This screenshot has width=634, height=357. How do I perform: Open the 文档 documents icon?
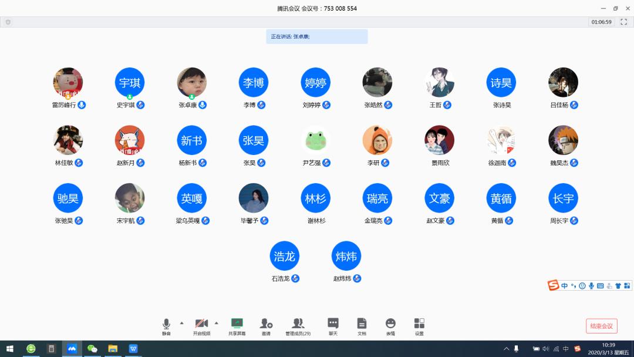(x=362, y=325)
